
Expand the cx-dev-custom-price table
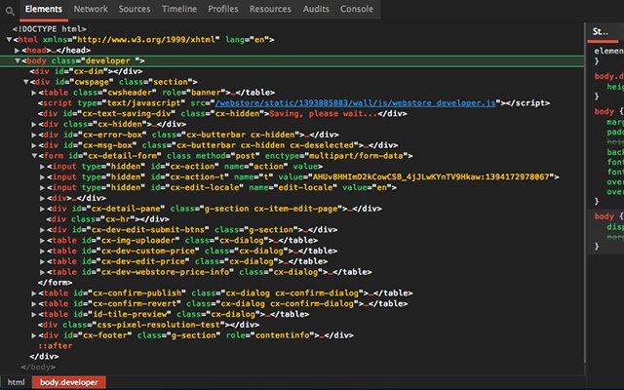pos(43,251)
